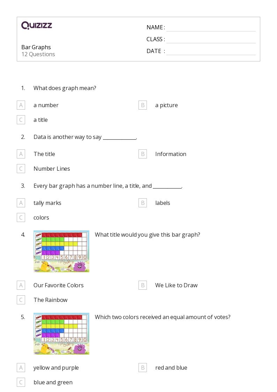This screenshot has height=392, width=277.
Task: Select box C 'blue and green'
Action: tap(21, 382)
